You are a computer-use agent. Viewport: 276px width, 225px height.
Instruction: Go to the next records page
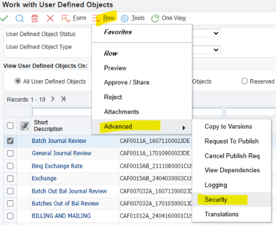coord(53,99)
